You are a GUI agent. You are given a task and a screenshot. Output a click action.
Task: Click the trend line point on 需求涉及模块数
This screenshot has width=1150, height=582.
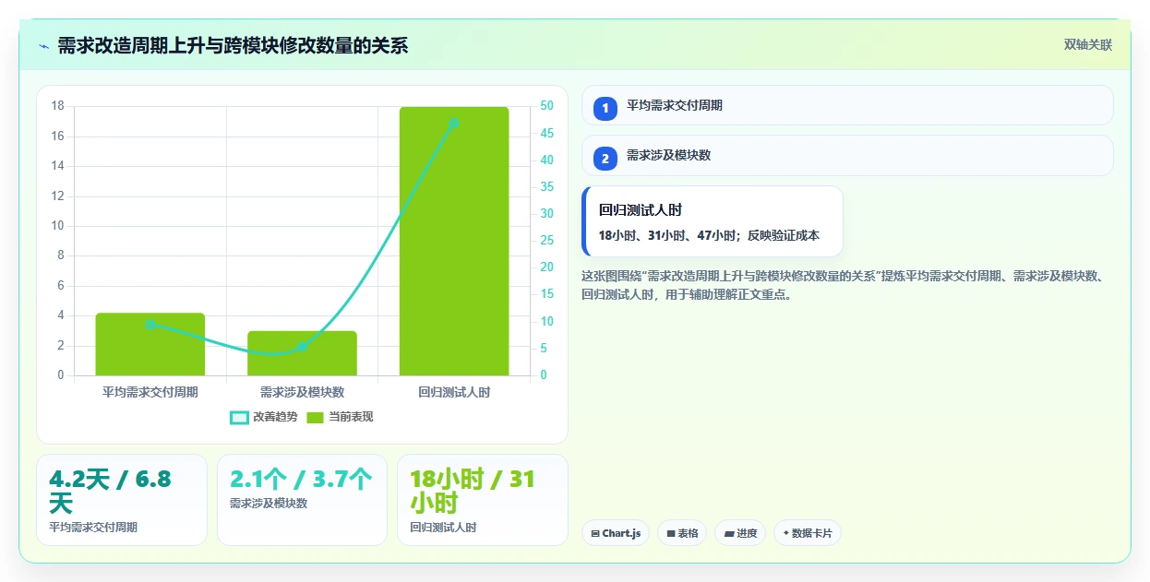[302, 347]
